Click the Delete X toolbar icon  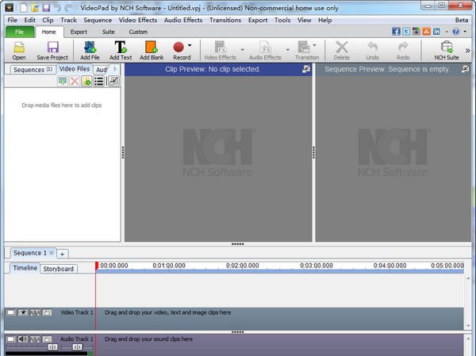coord(342,48)
